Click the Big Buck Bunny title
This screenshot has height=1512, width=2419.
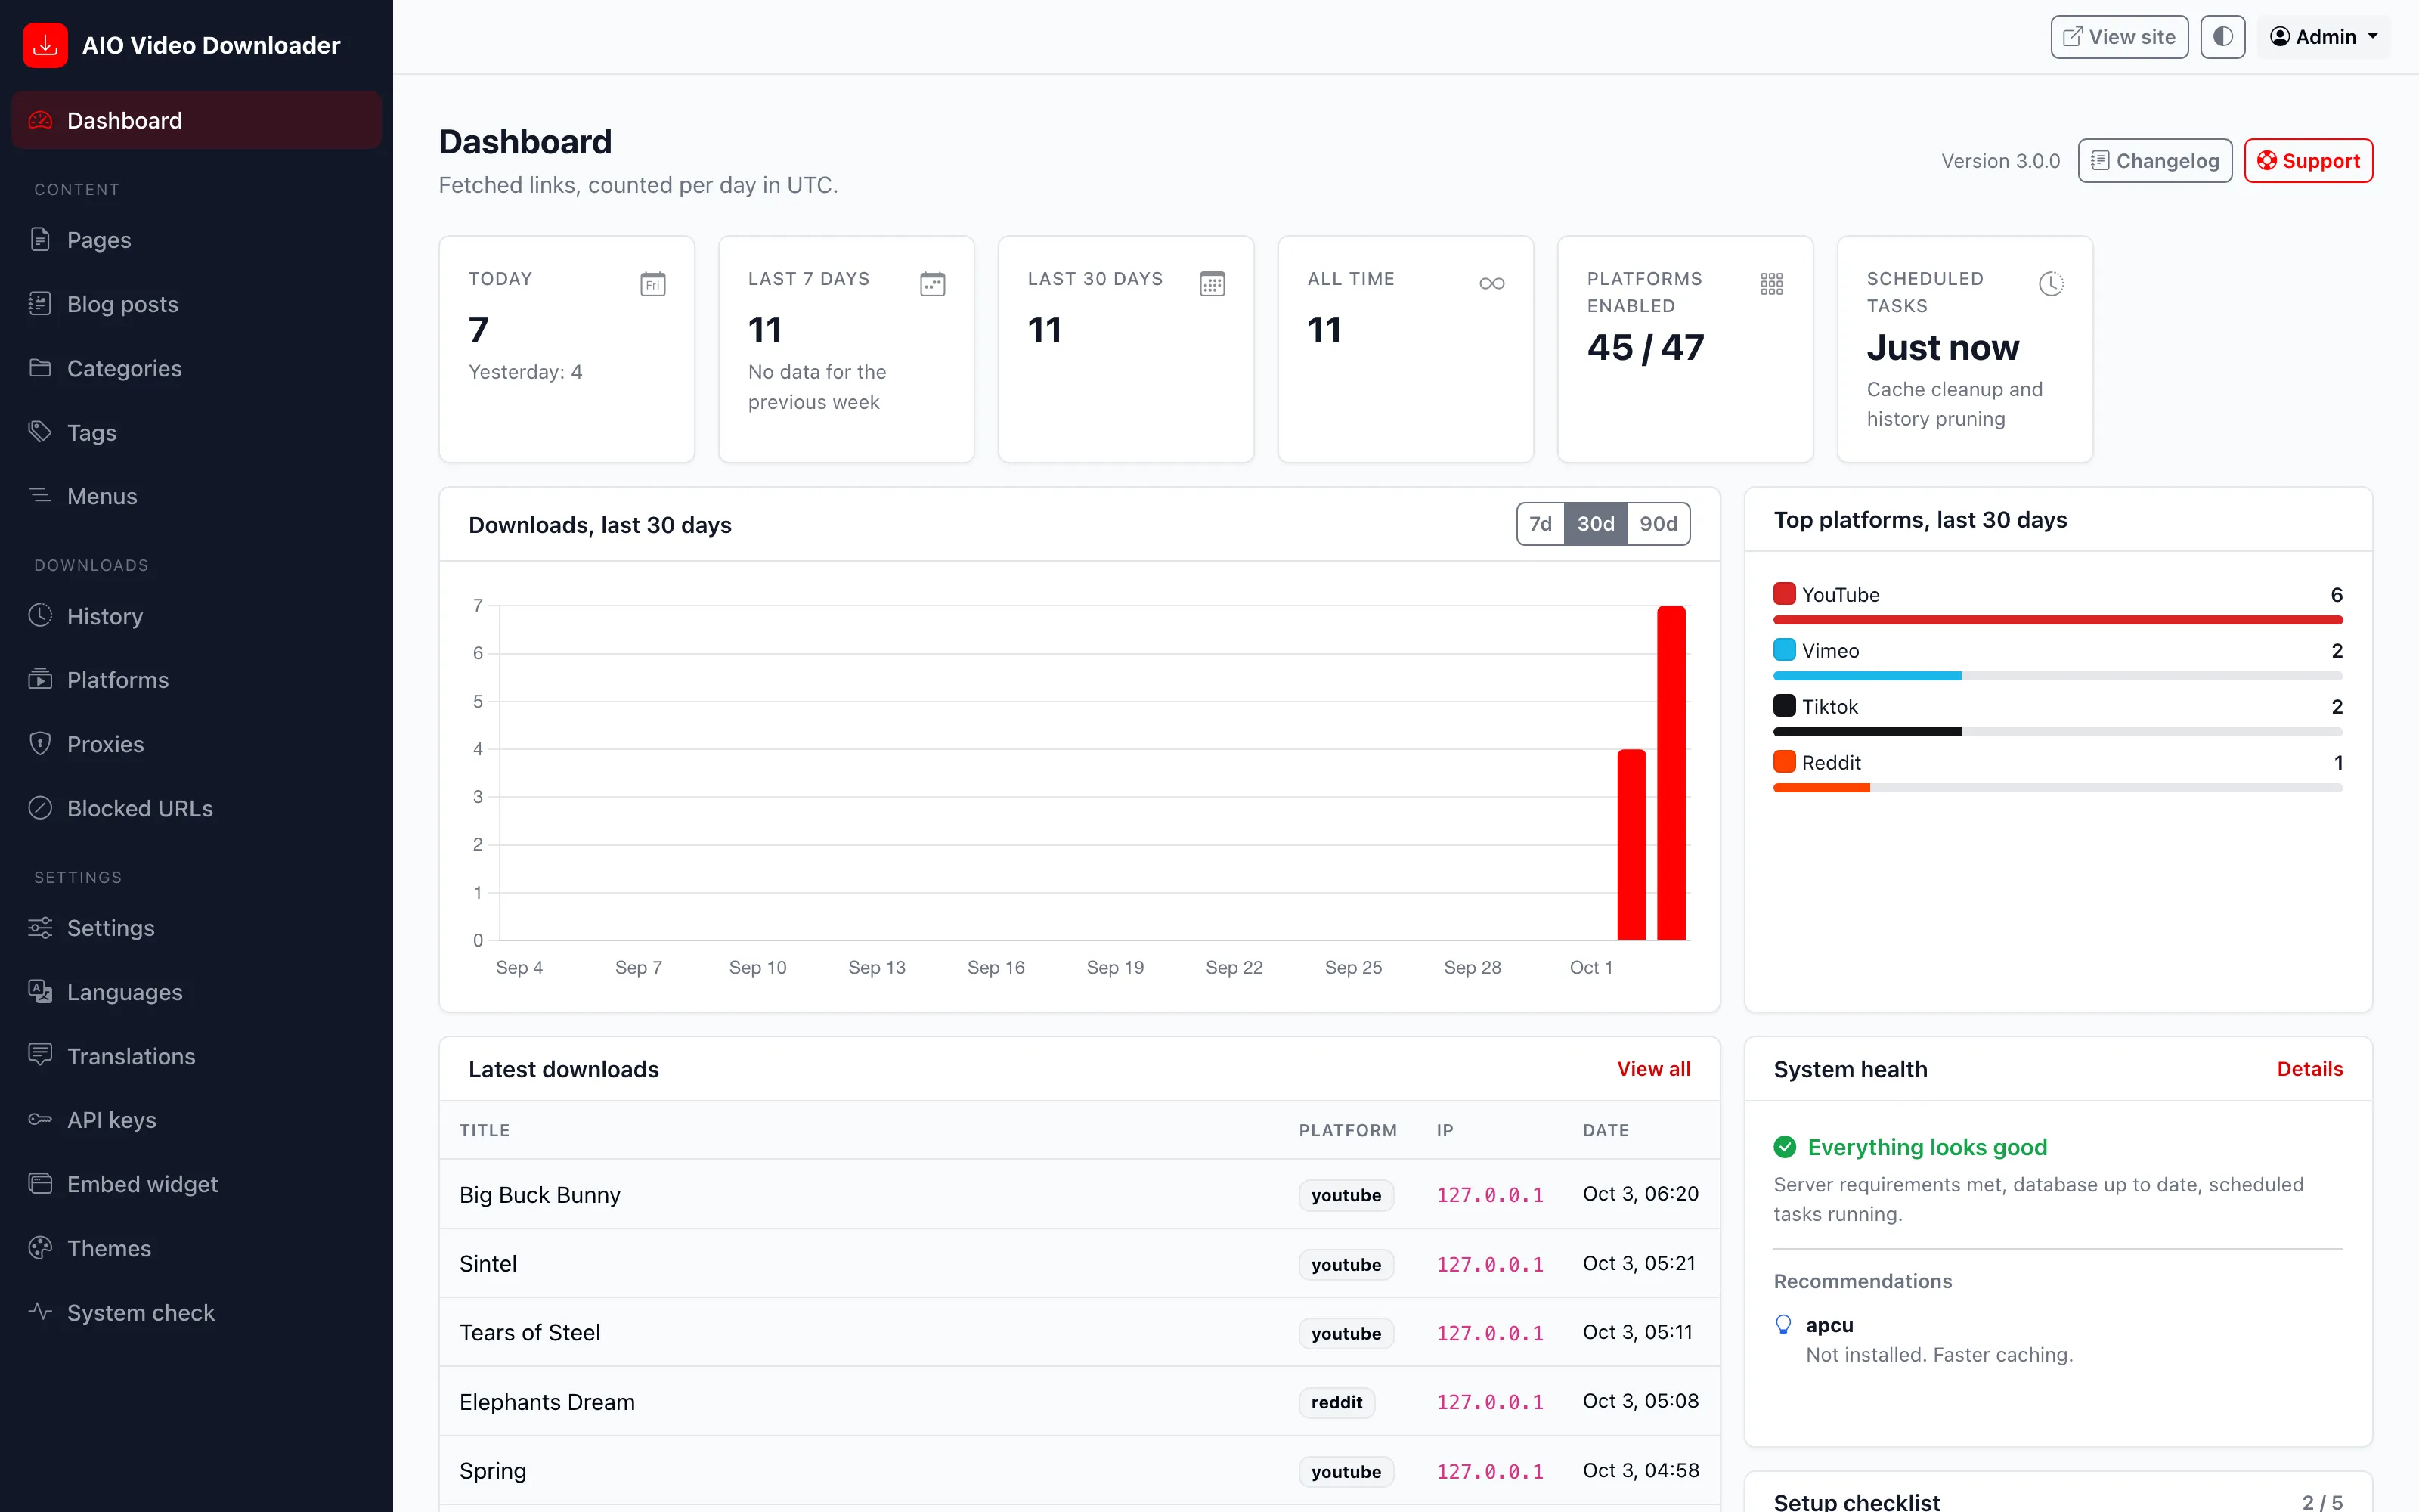point(540,1195)
